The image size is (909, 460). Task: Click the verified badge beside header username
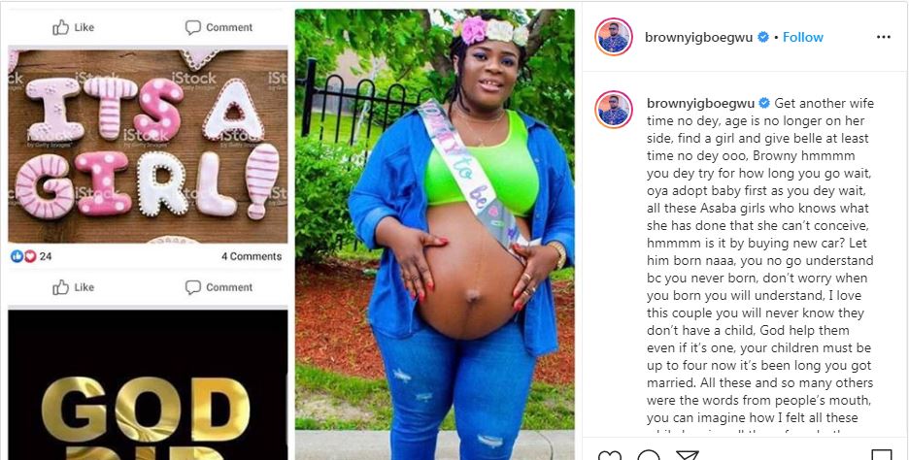tap(763, 37)
